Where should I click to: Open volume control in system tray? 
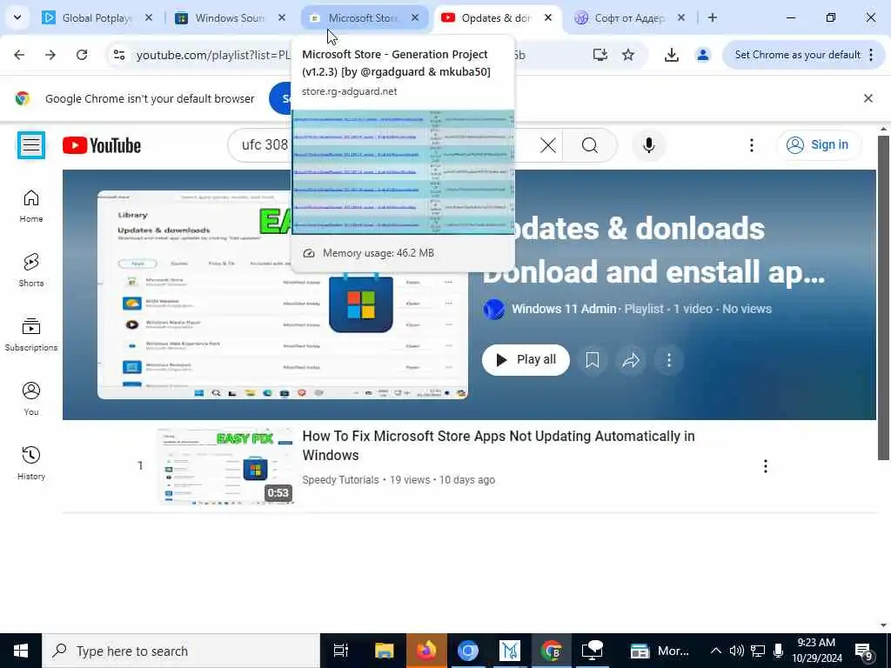click(736, 651)
